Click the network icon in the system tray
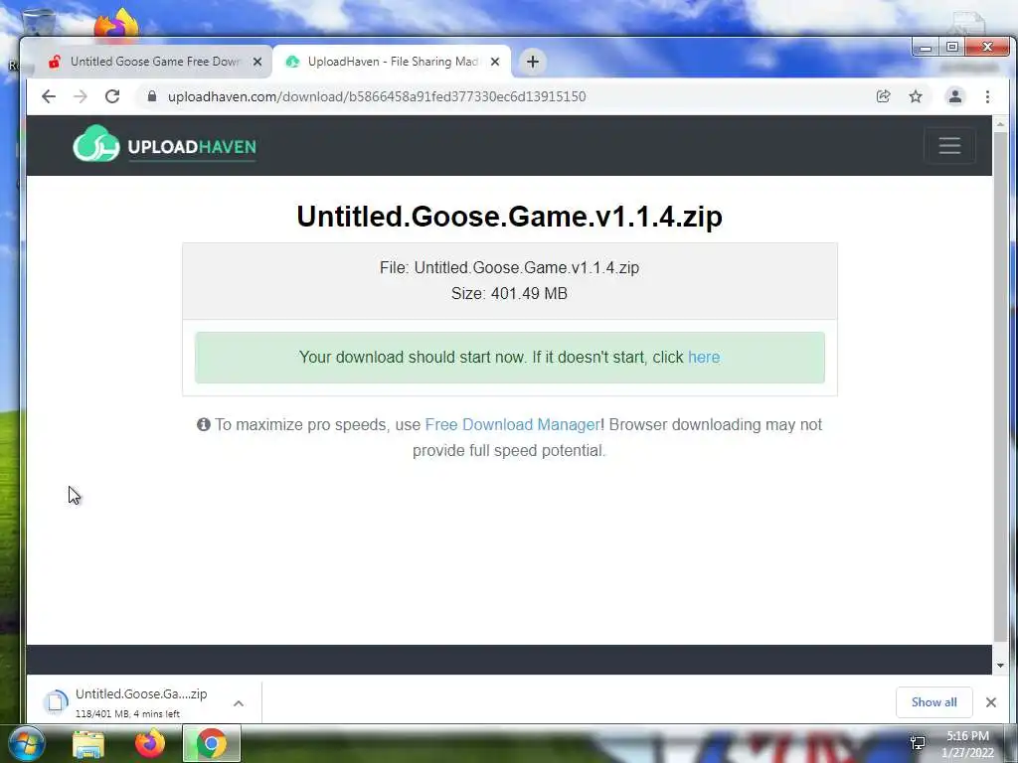The image size is (1018, 763). click(x=918, y=743)
